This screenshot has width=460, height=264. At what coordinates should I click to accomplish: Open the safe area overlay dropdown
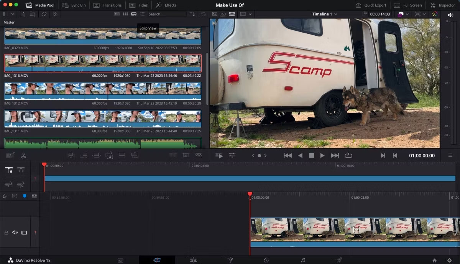(x=250, y=14)
